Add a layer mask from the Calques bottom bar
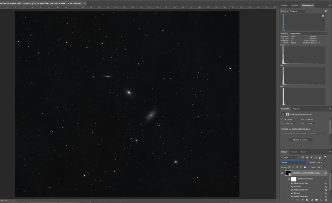This screenshot has width=332, height=203. 307,200
